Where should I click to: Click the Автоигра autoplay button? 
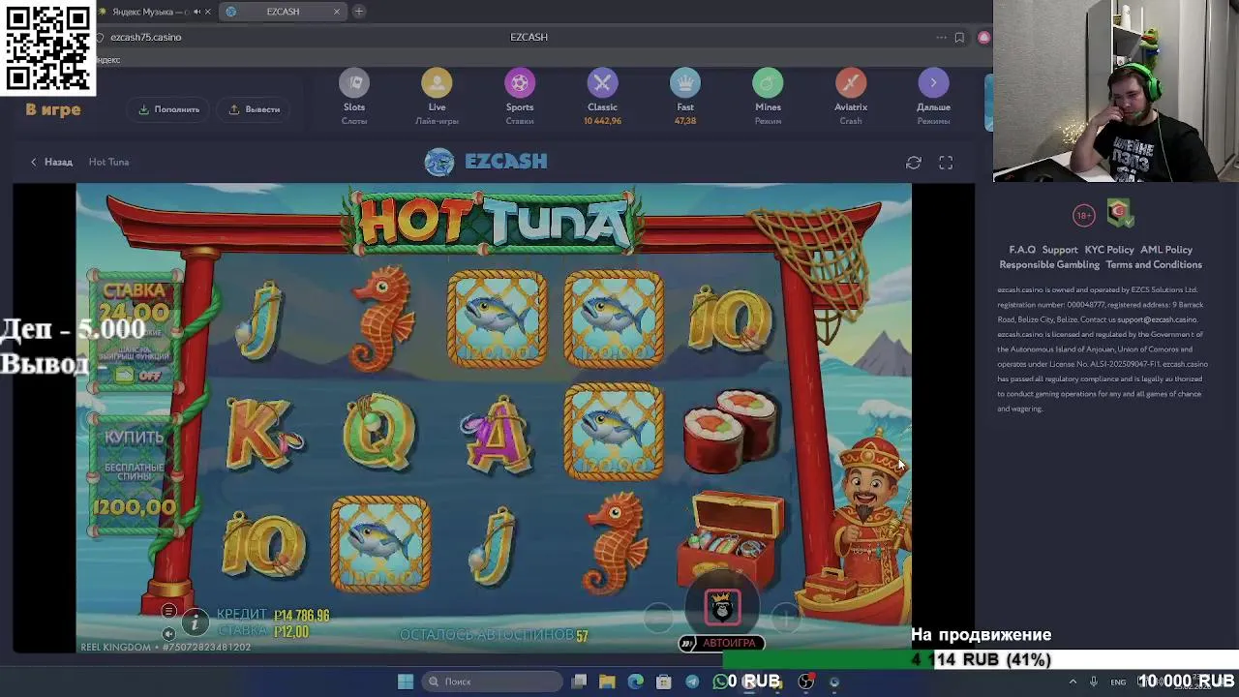coord(721,643)
